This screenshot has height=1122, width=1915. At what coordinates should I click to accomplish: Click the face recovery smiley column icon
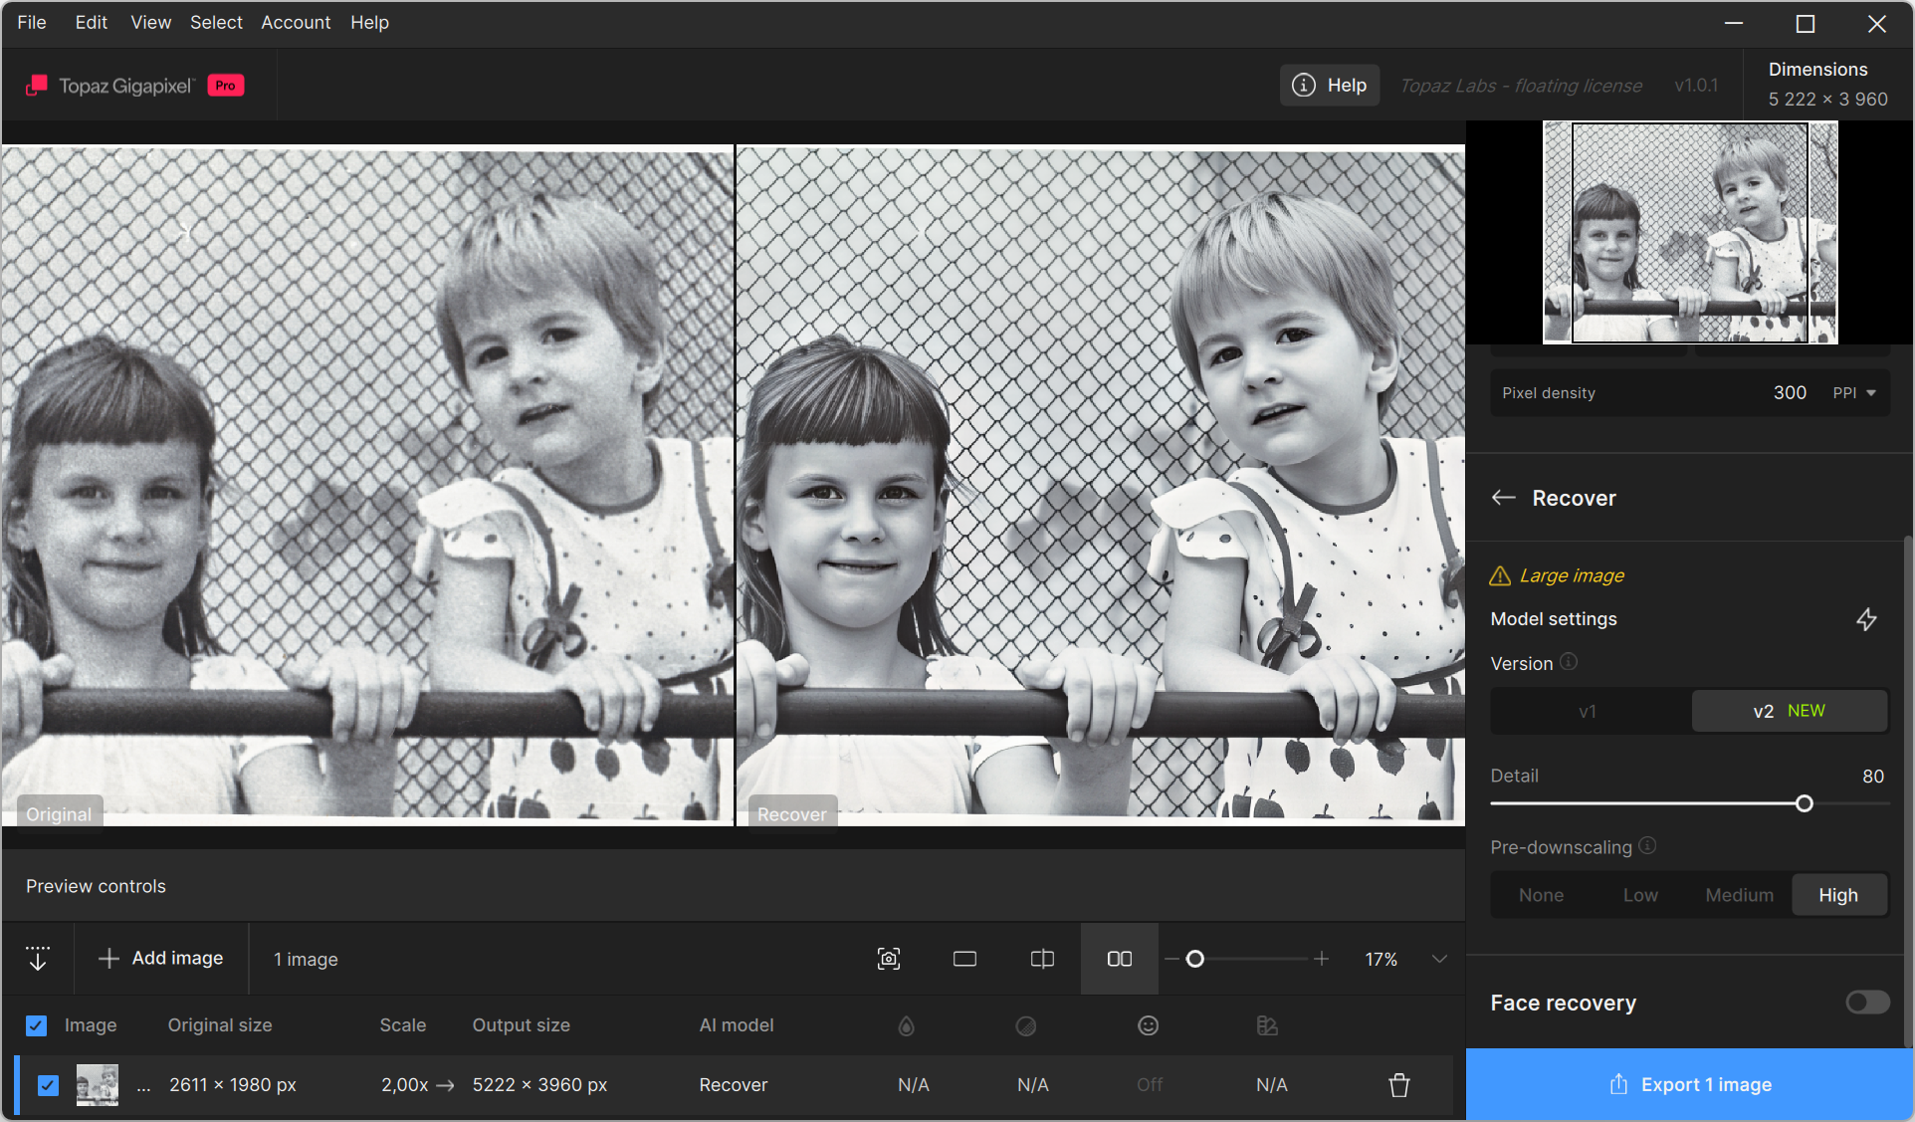pyautogui.click(x=1149, y=1025)
